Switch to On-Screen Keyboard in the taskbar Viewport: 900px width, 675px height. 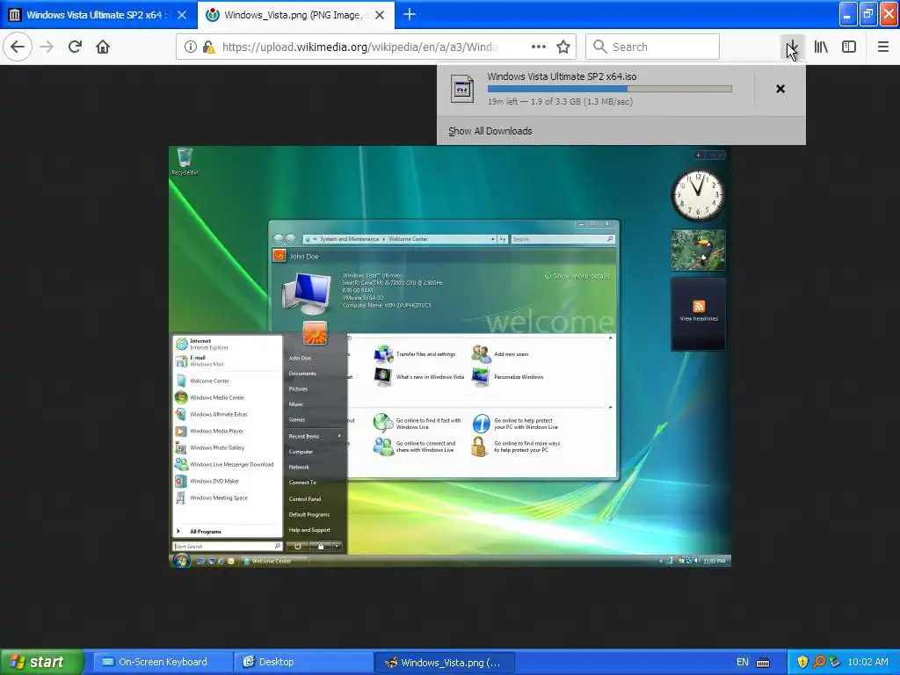[x=162, y=662]
